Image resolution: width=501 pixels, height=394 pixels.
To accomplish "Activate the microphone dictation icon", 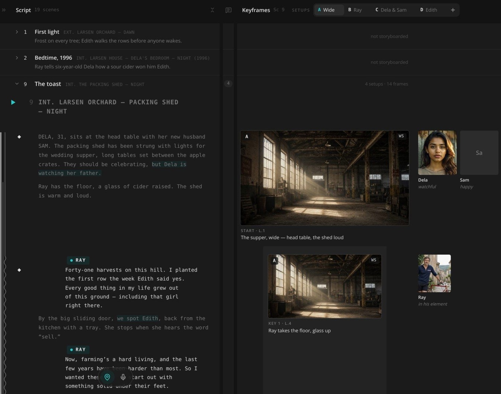I will (x=123, y=377).
